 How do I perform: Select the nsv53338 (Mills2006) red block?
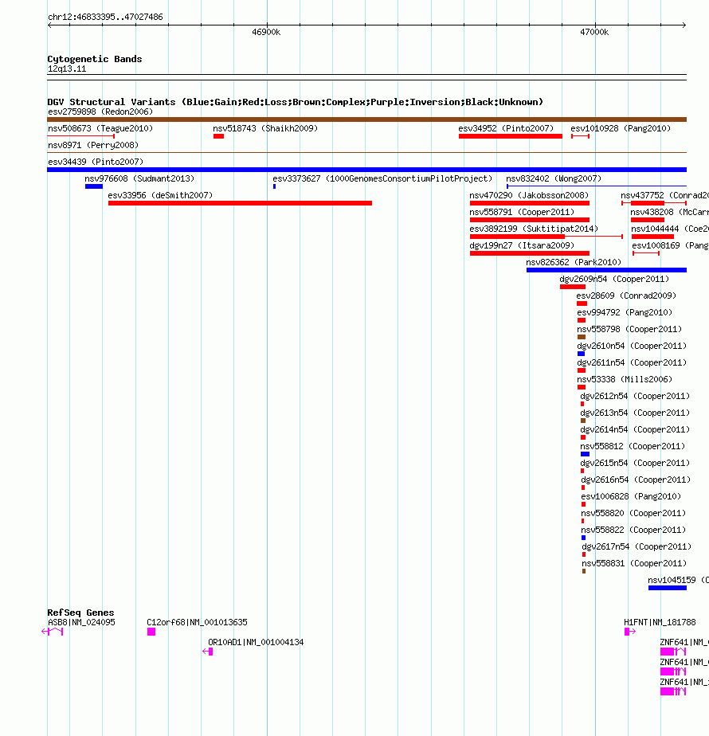[582, 387]
